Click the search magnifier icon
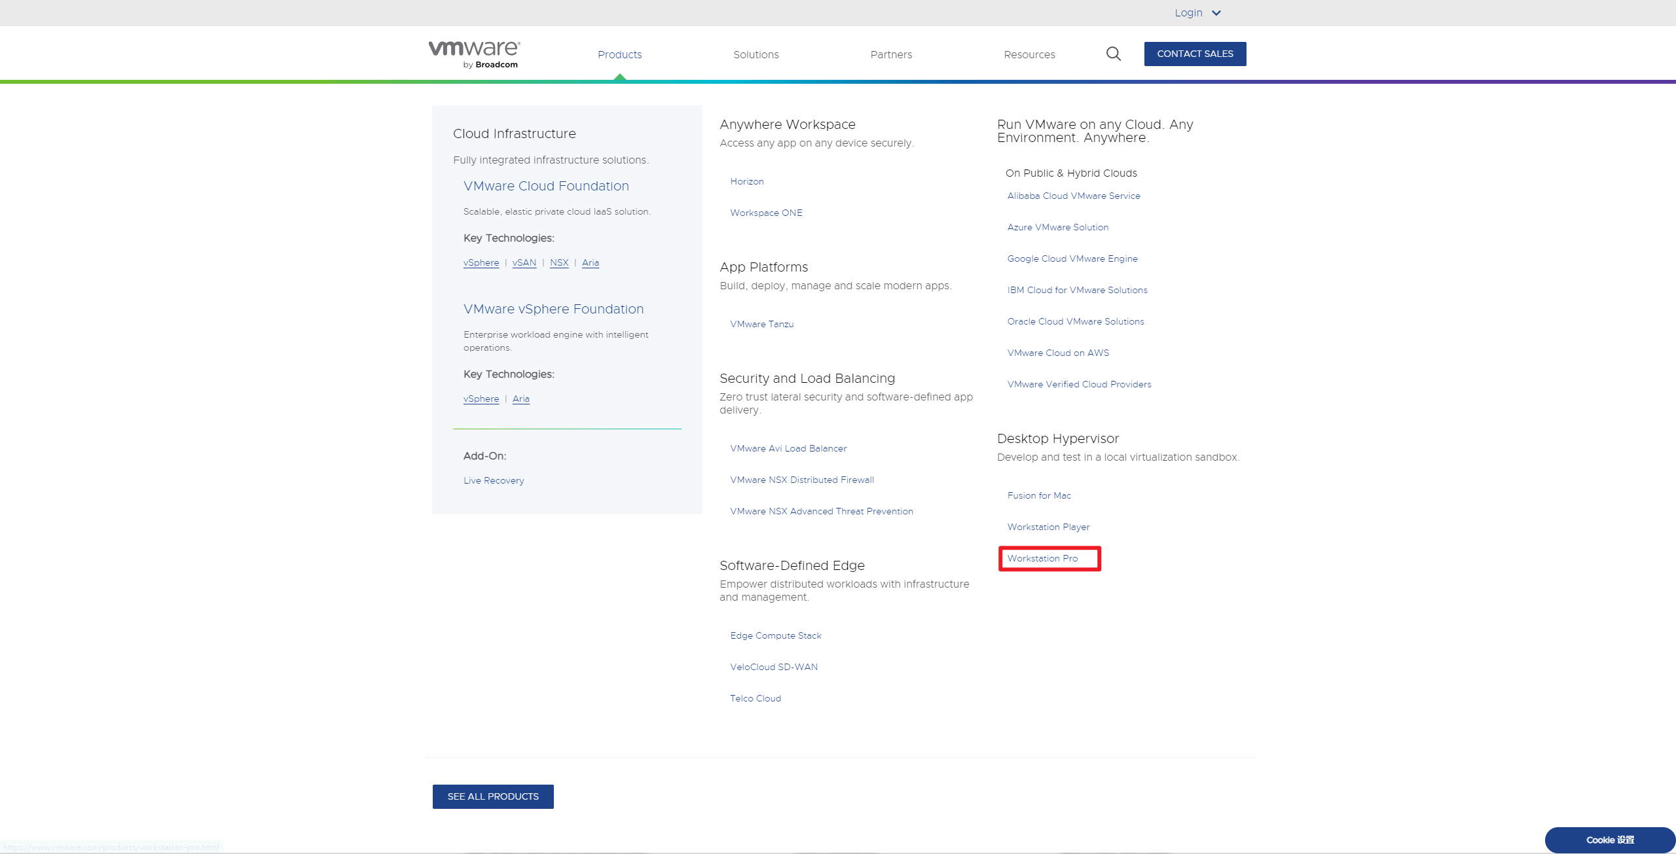The image size is (1676, 854). [x=1113, y=54]
